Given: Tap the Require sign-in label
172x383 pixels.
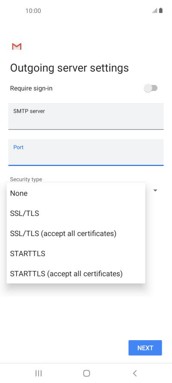Looking at the screenshot, I should point(31,88).
